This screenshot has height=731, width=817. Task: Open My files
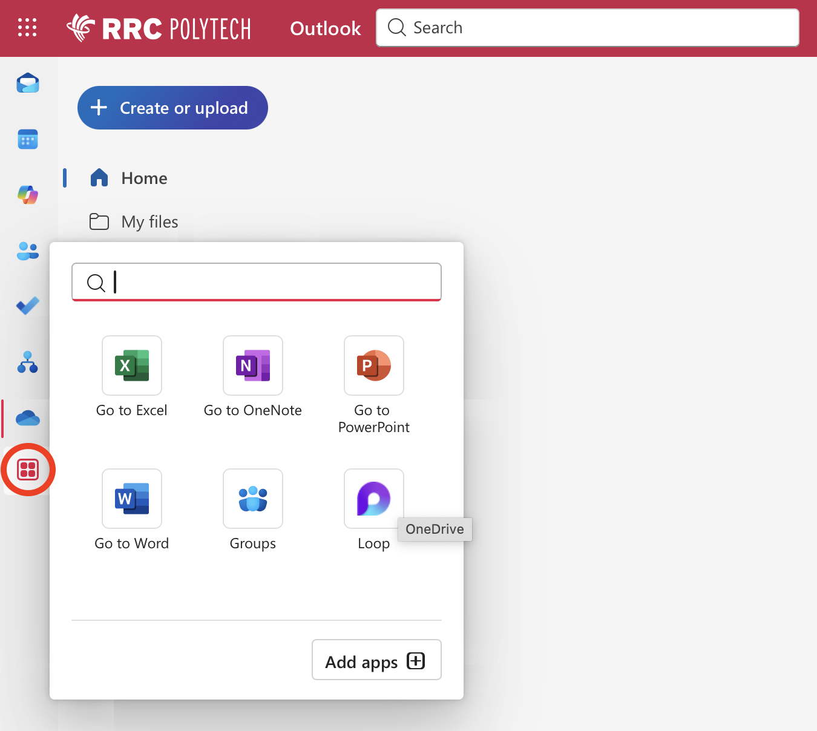[149, 221]
